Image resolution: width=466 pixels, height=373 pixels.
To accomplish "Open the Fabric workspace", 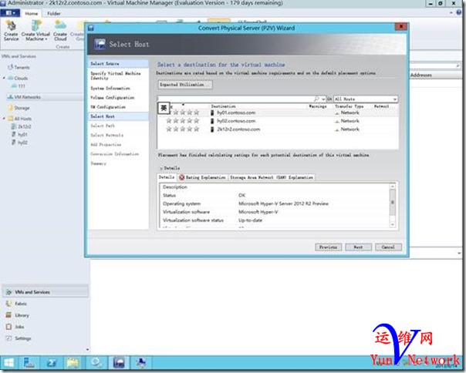I will point(21,304).
